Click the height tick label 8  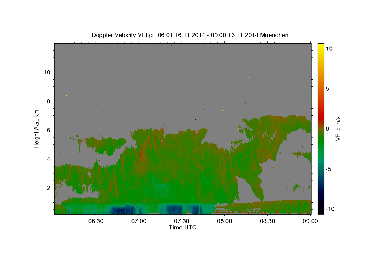pos(49,101)
